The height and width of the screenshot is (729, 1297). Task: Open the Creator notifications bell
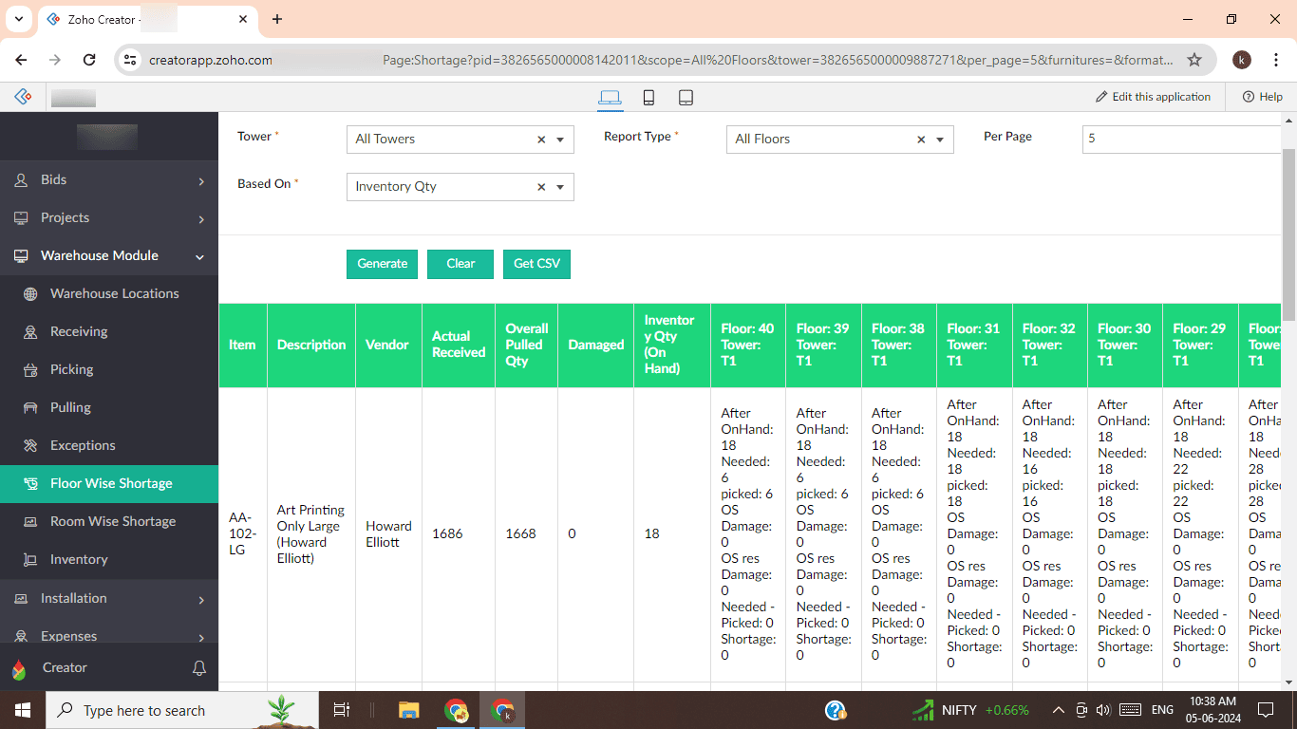[x=199, y=667]
